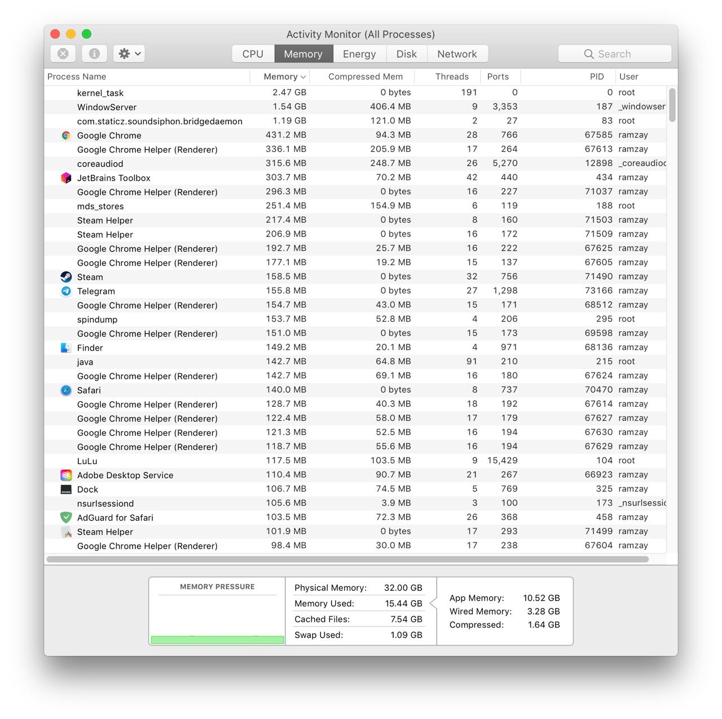Select the WindowServer process row
Screen dimensions: 722x719
pos(355,107)
